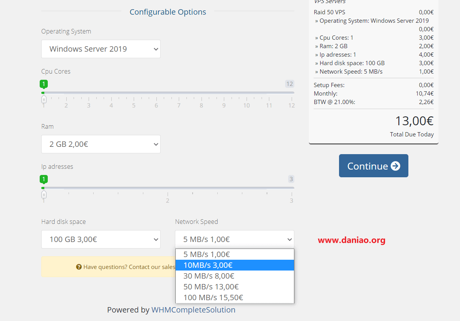Click the arrow icon on the Continue button
This screenshot has width=460, height=321.
(x=395, y=166)
